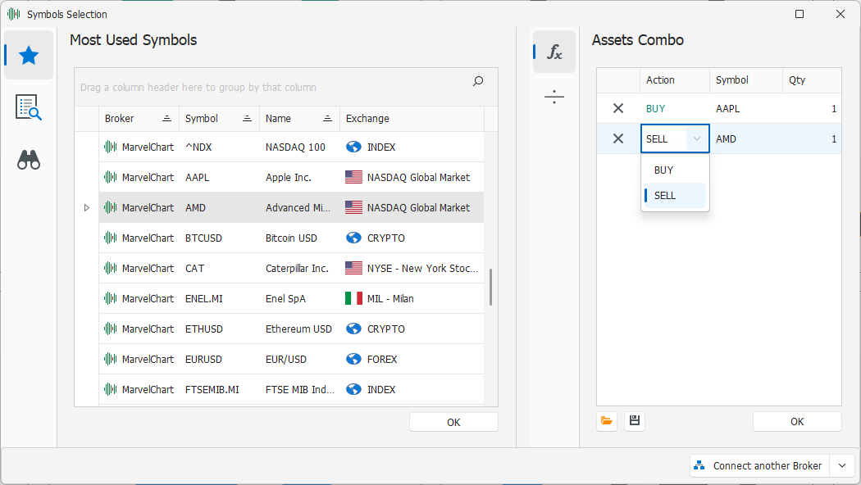Click the group-by column drop panel
The height and width of the screenshot is (485, 861).
(286, 87)
